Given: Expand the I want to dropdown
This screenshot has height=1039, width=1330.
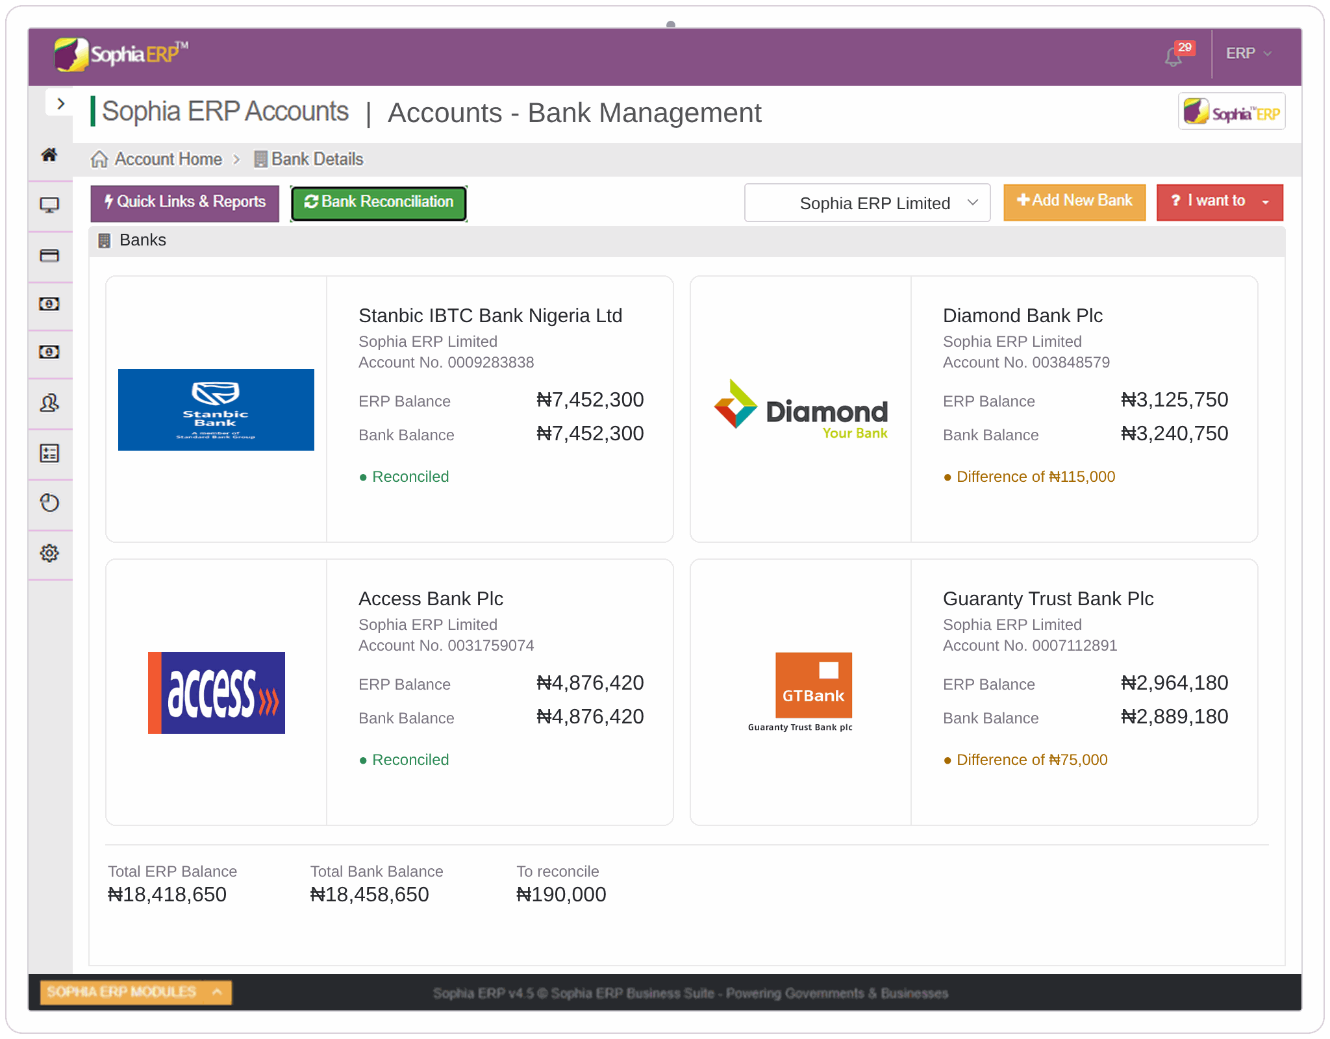Looking at the screenshot, I should 1220,202.
